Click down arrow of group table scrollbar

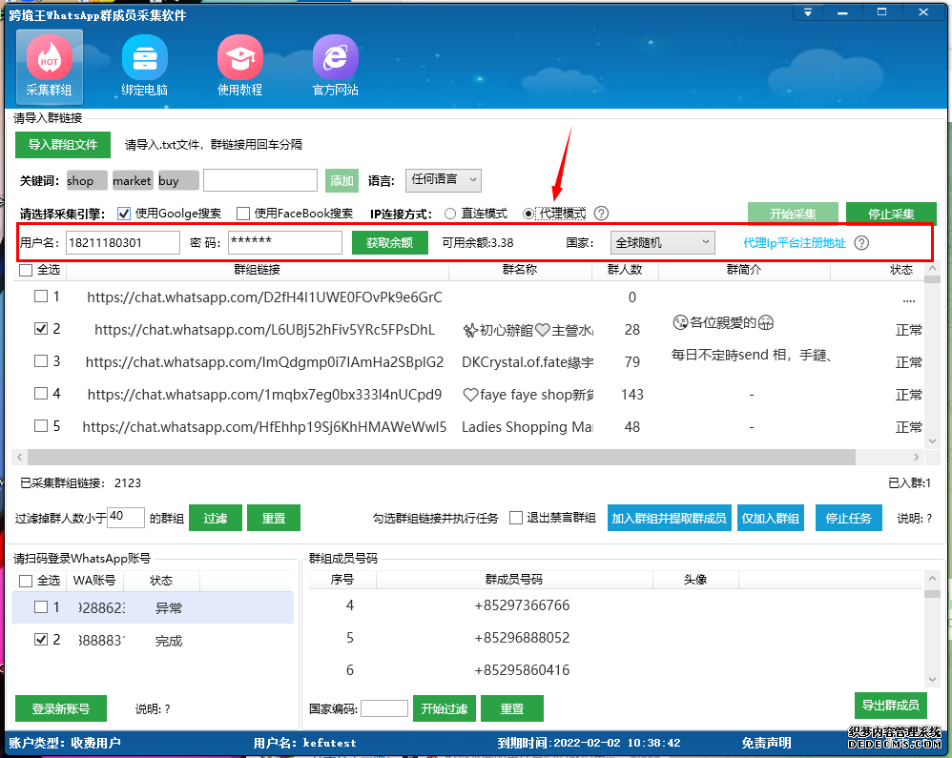pyautogui.click(x=933, y=440)
